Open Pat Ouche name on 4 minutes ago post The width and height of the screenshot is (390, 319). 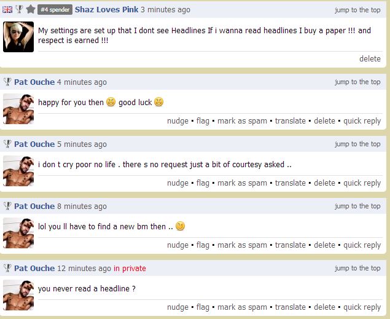point(34,82)
